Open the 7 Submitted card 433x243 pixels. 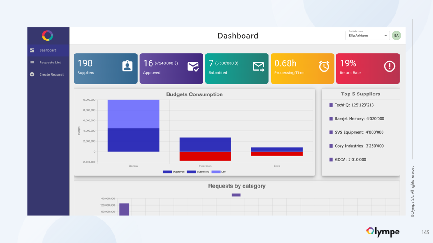(x=237, y=68)
